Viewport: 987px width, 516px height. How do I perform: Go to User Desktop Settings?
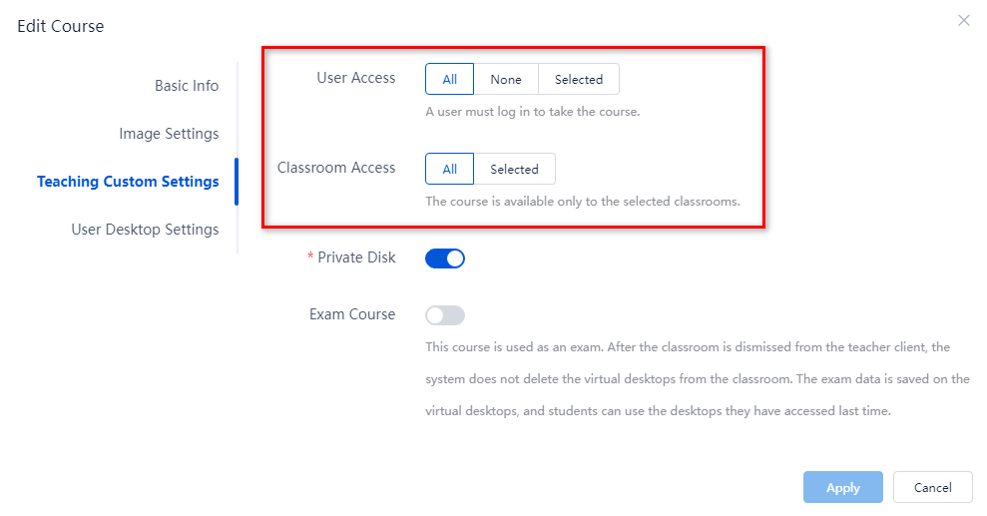[145, 229]
